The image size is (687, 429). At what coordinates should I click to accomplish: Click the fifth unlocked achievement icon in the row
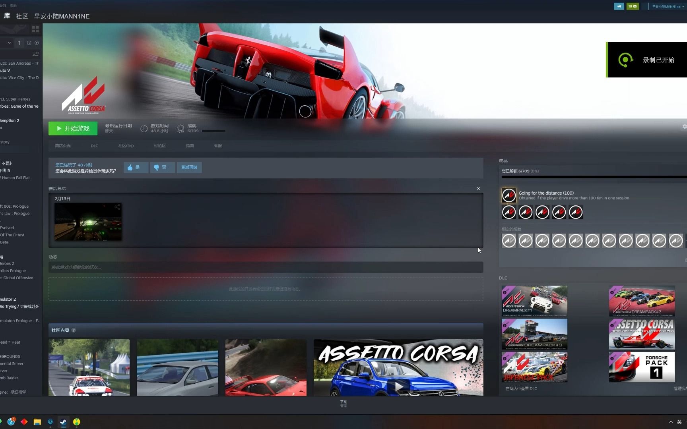(x=576, y=213)
